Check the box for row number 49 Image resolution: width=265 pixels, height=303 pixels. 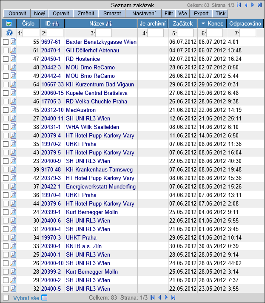coord(6,76)
